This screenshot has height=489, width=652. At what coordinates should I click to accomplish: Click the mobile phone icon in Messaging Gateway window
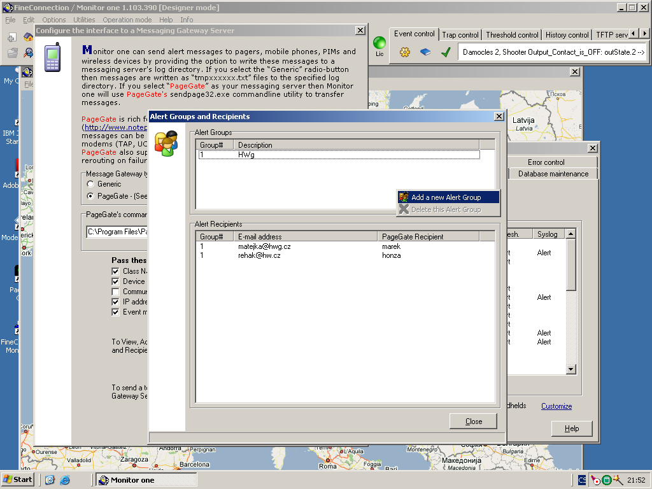click(x=53, y=57)
